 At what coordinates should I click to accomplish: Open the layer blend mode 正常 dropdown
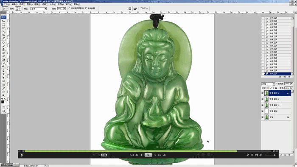click(x=268, y=84)
